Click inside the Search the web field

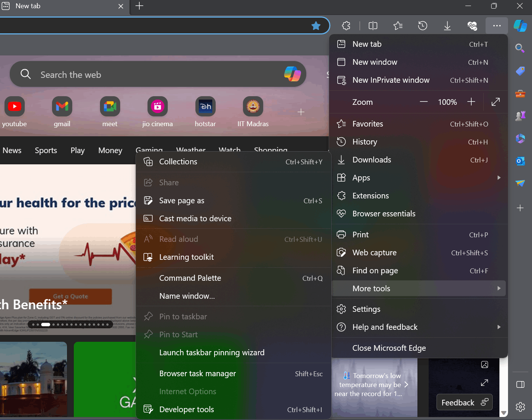click(150, 74)
